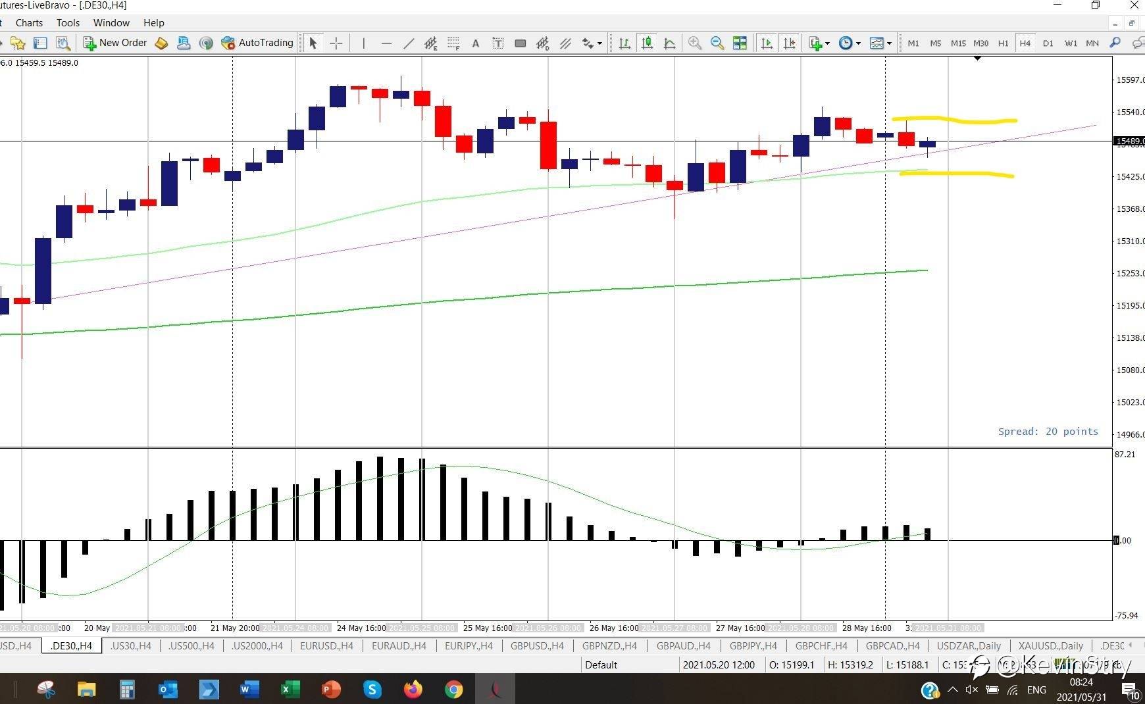Toggle the chart Auto Scroll button

[767, 43]
